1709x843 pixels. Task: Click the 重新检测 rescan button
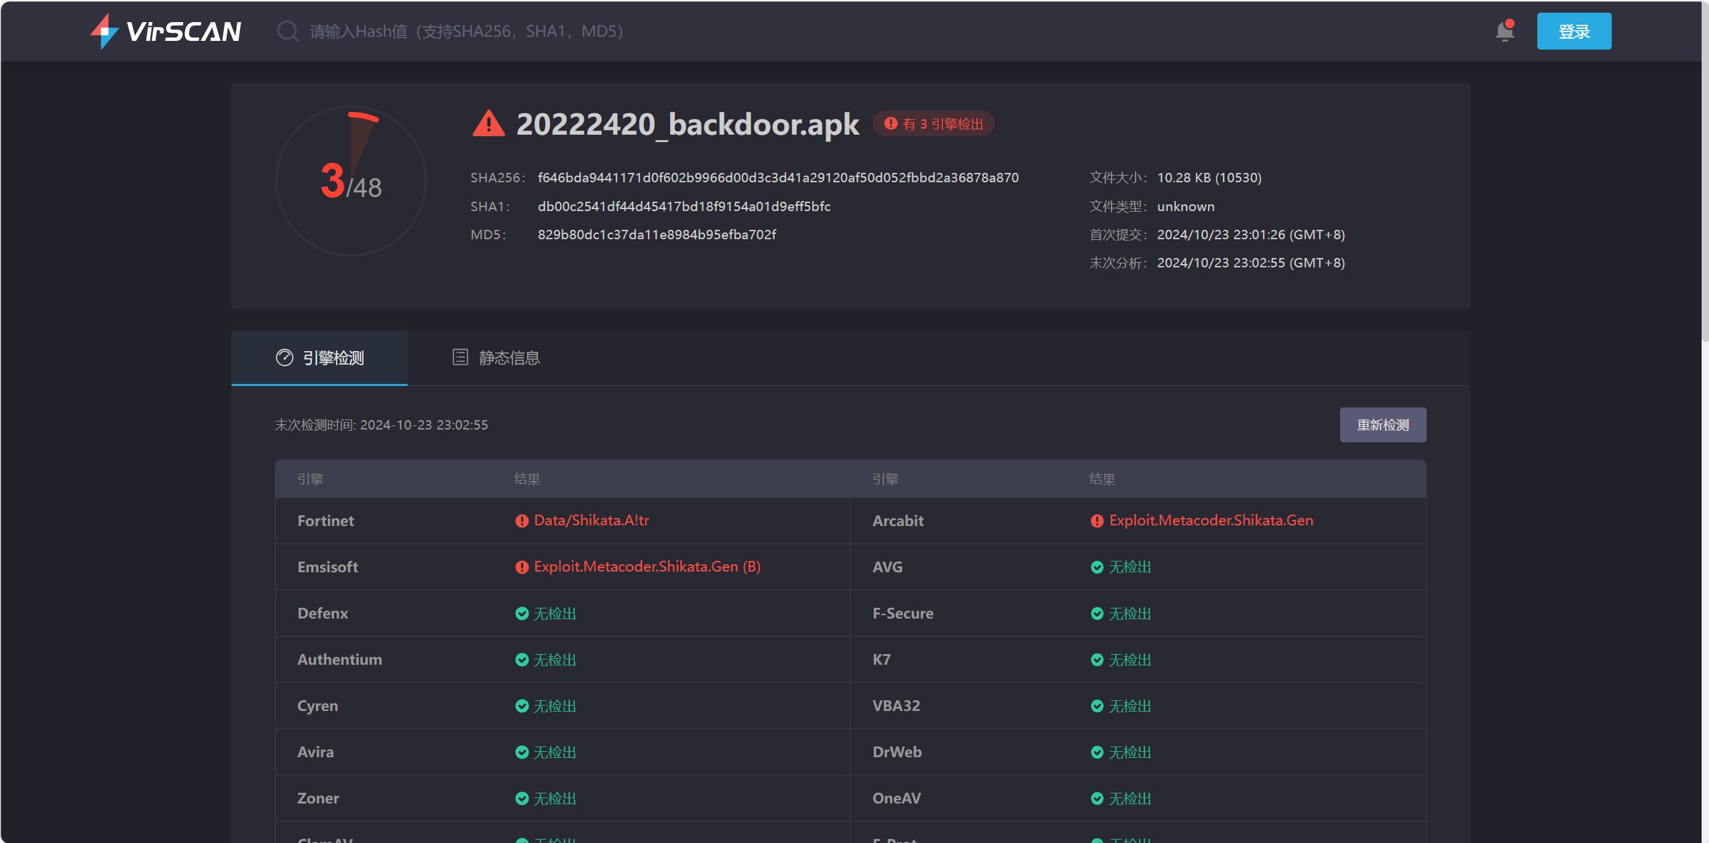(1383, 425)
